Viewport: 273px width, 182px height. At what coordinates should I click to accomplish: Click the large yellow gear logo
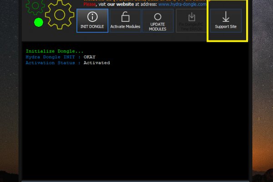tap(60, 14)
